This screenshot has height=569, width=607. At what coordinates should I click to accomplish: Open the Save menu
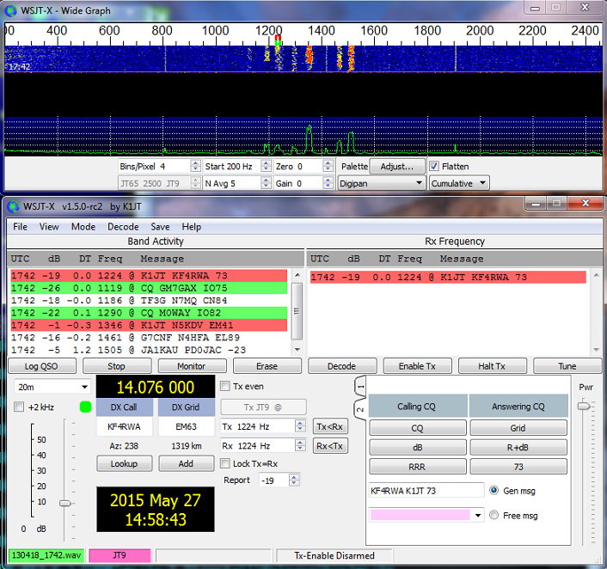160,226
